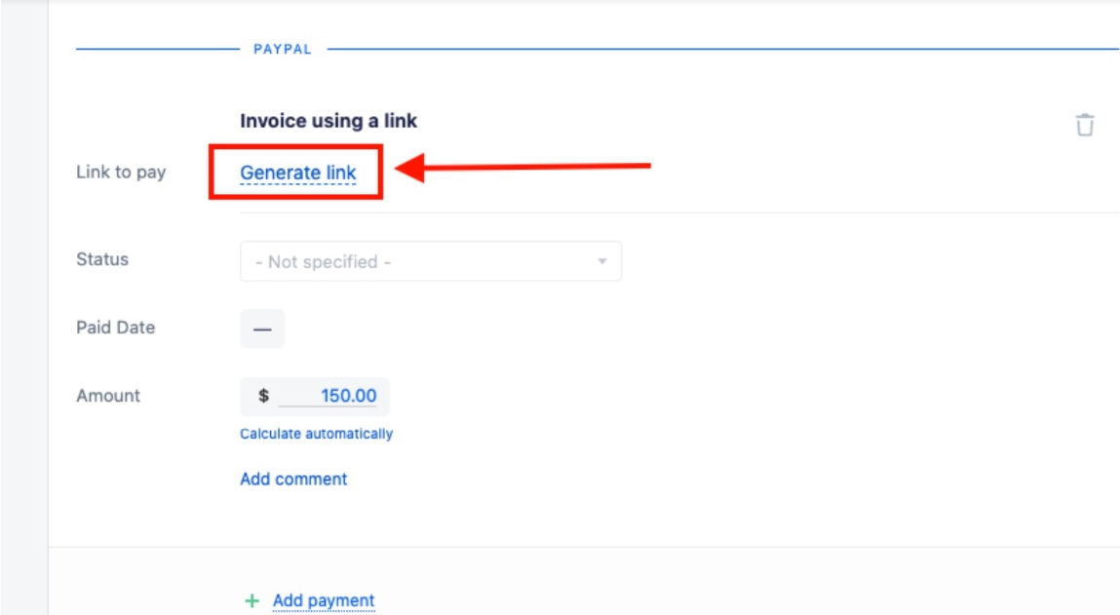Click the Status label
1120x615 pixels.
click(102, 259)
